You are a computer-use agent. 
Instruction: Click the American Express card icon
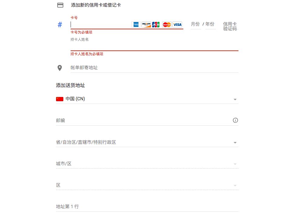[135, 24]
